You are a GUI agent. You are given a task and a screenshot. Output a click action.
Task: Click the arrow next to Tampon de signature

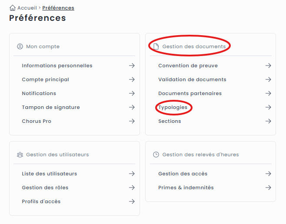pos(132,107)
